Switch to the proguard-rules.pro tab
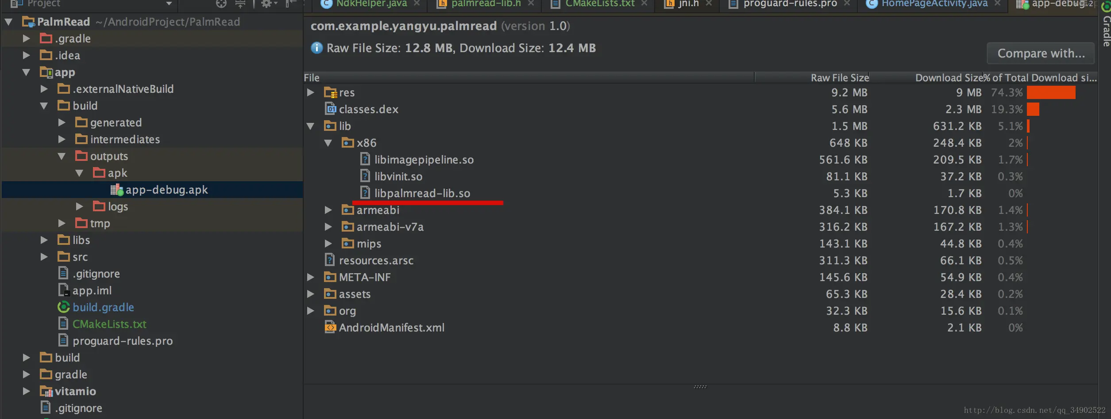This screenshot has height=419, width=1111. (x=790, y=4)
